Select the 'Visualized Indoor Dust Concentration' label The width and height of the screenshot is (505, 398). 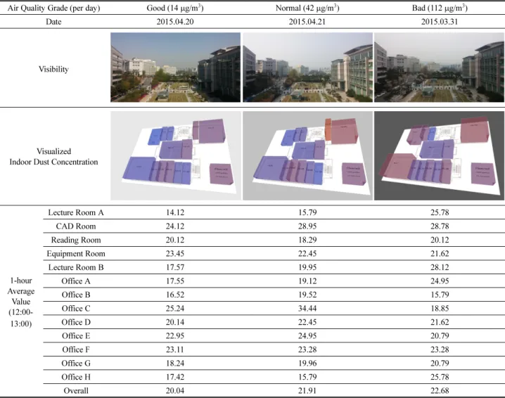[x=53, y=157]
